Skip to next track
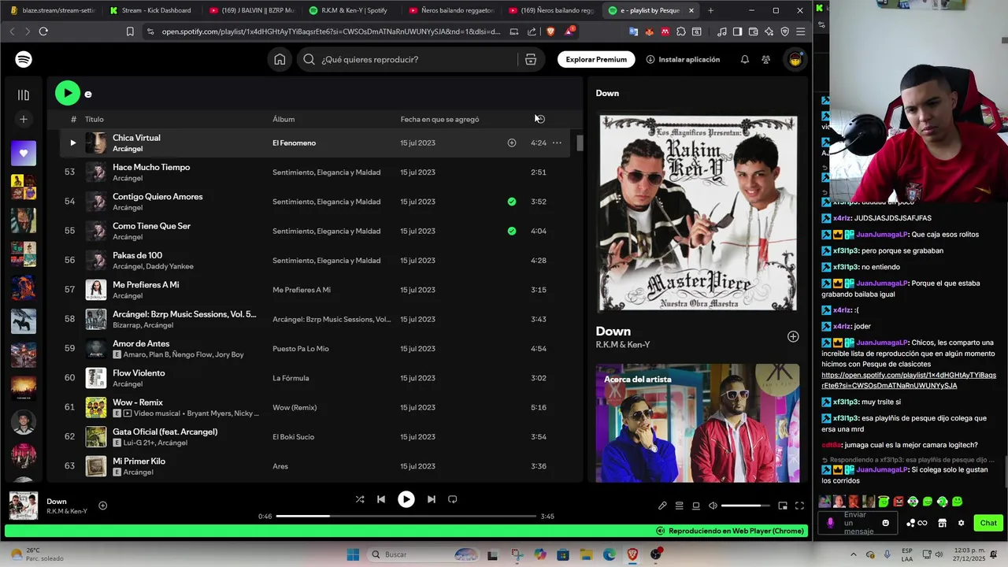1008x567 pixels. point(432,499)
